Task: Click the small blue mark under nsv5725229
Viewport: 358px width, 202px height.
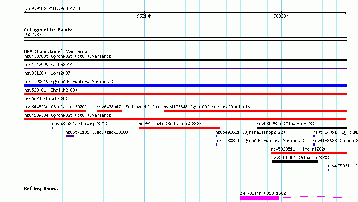Action: 53,128
